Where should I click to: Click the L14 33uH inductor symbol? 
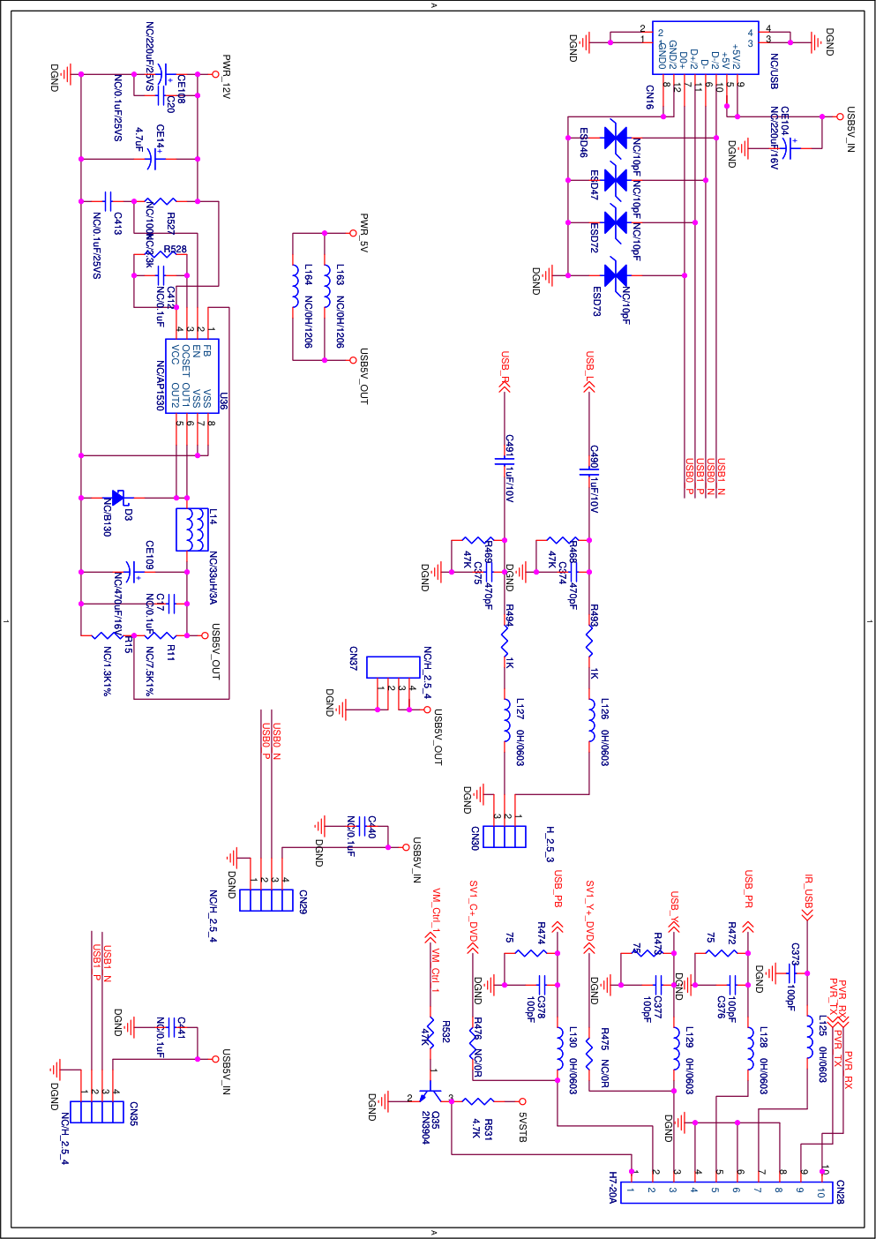(192, 529)
